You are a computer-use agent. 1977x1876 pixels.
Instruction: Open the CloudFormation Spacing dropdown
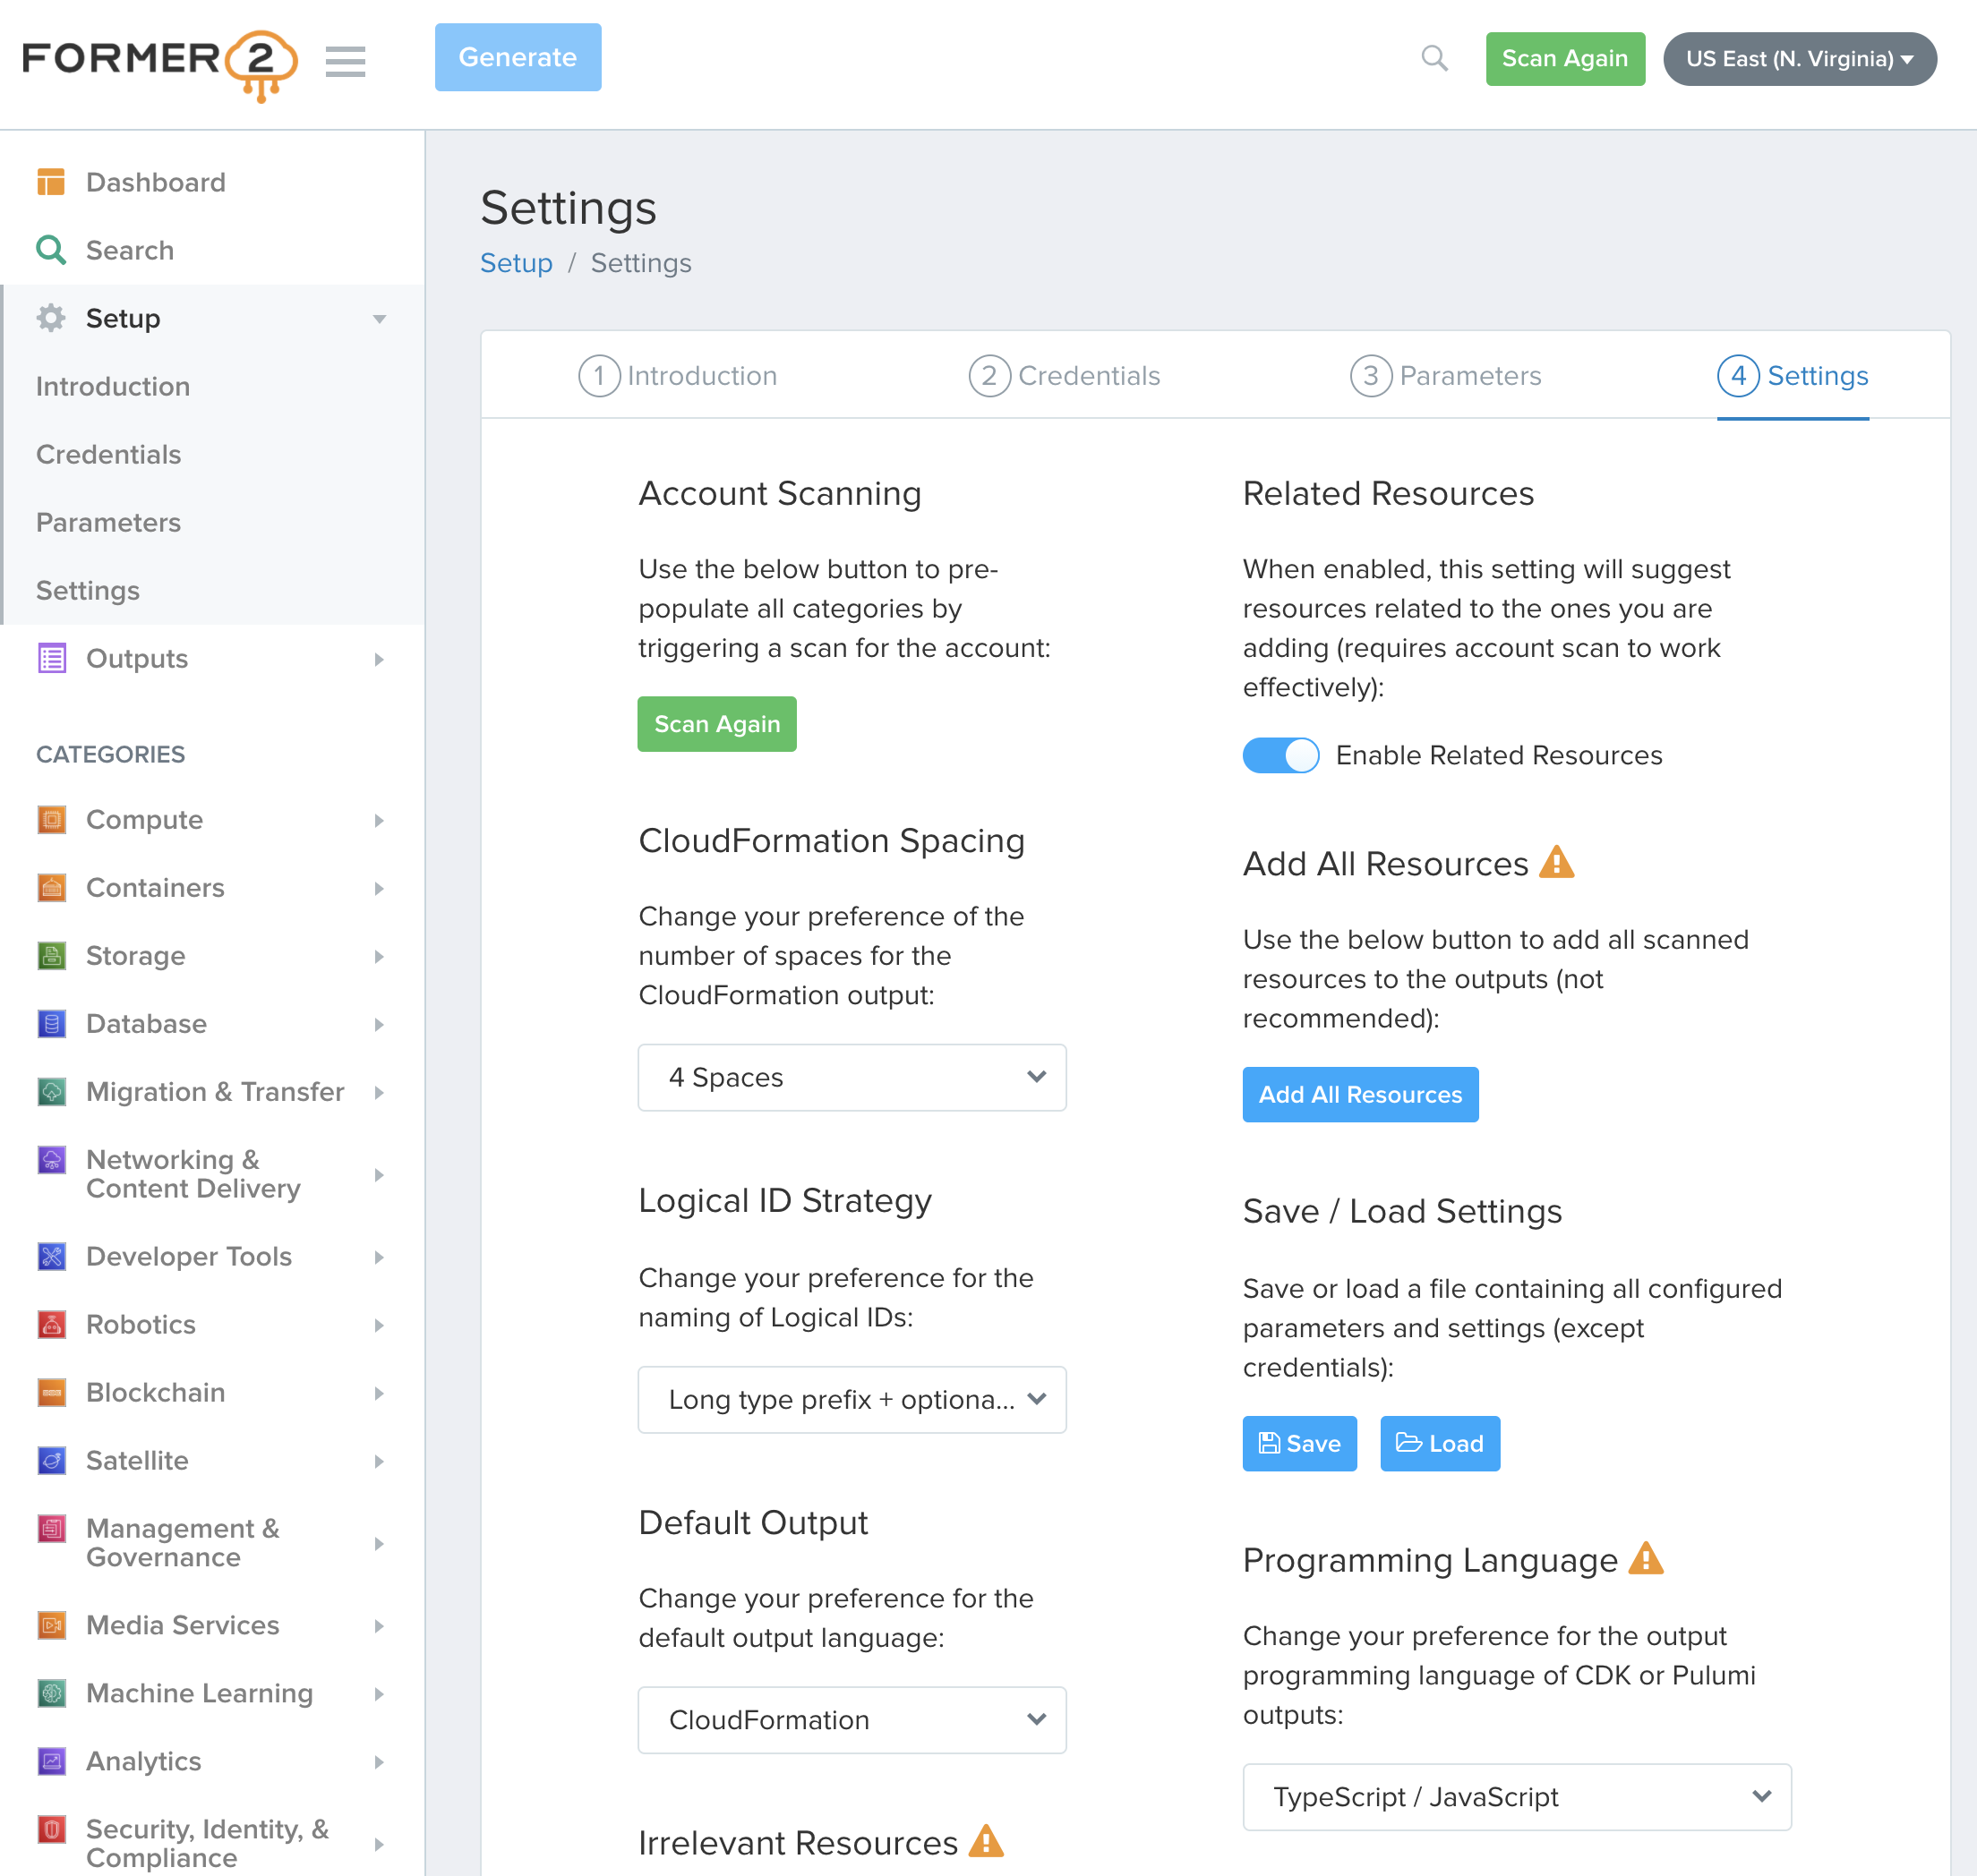(852, 1077)
